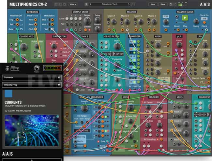Screen dimensions: 212x161
Task: Select the middle layout view icon in top toolbar
Action: pos(60,5)
